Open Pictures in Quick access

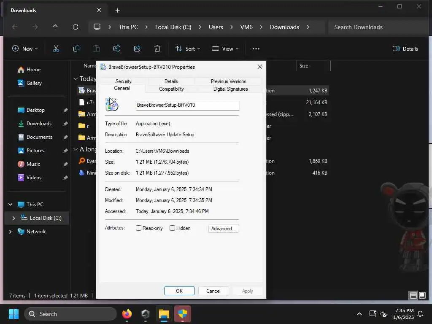click(35, 151)
